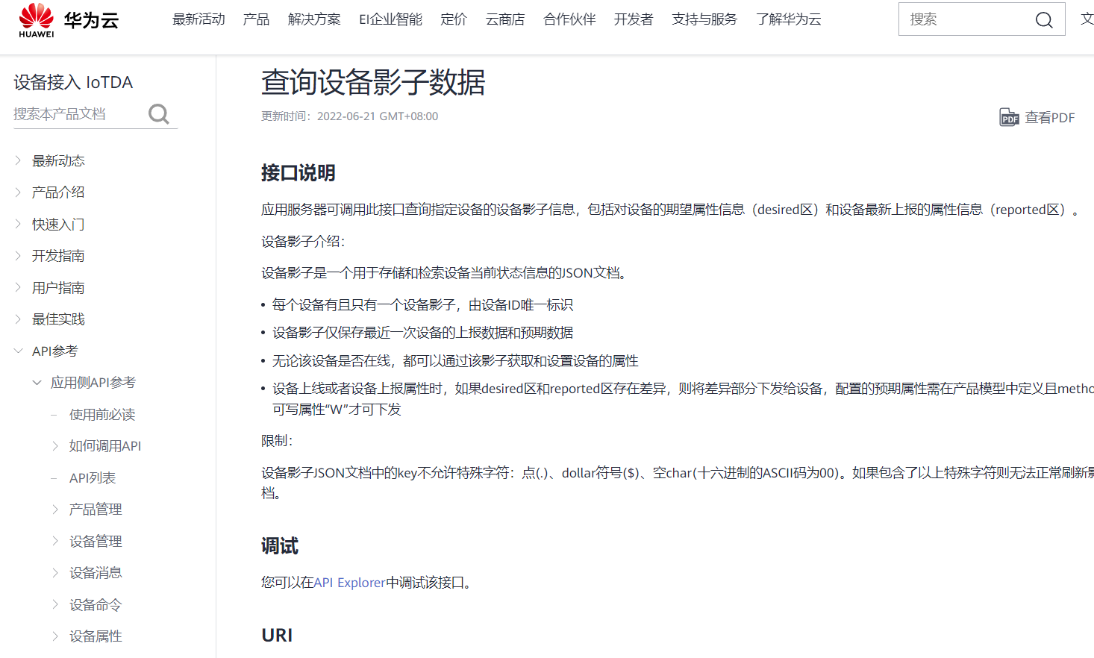Expand the 产品管理 chevron
The image size is (1094, 658).
click(x=55, y=510)
